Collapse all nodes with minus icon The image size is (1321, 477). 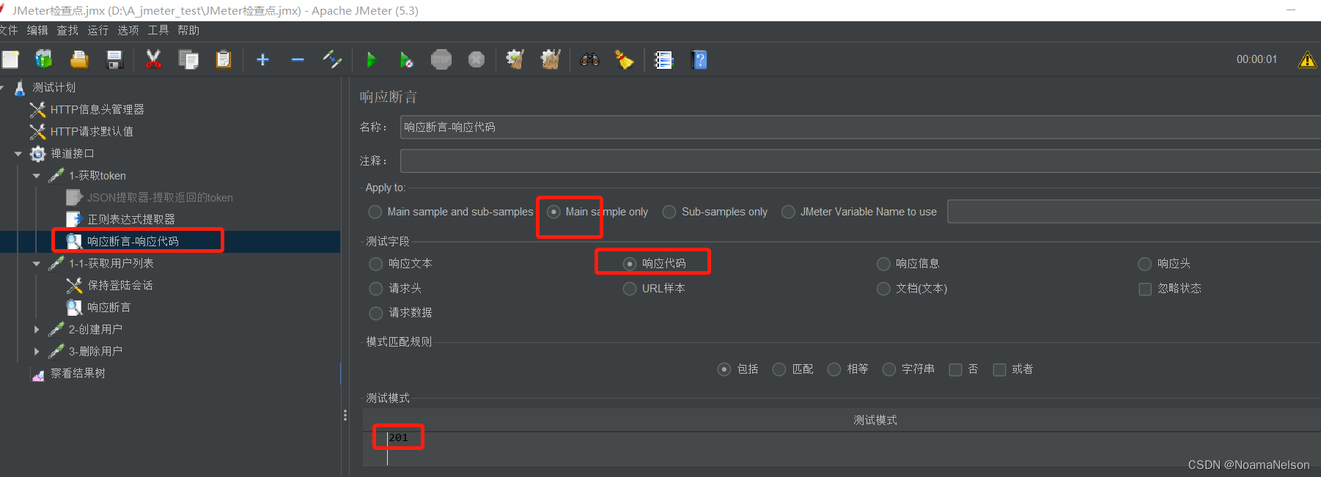pos(298,60)
